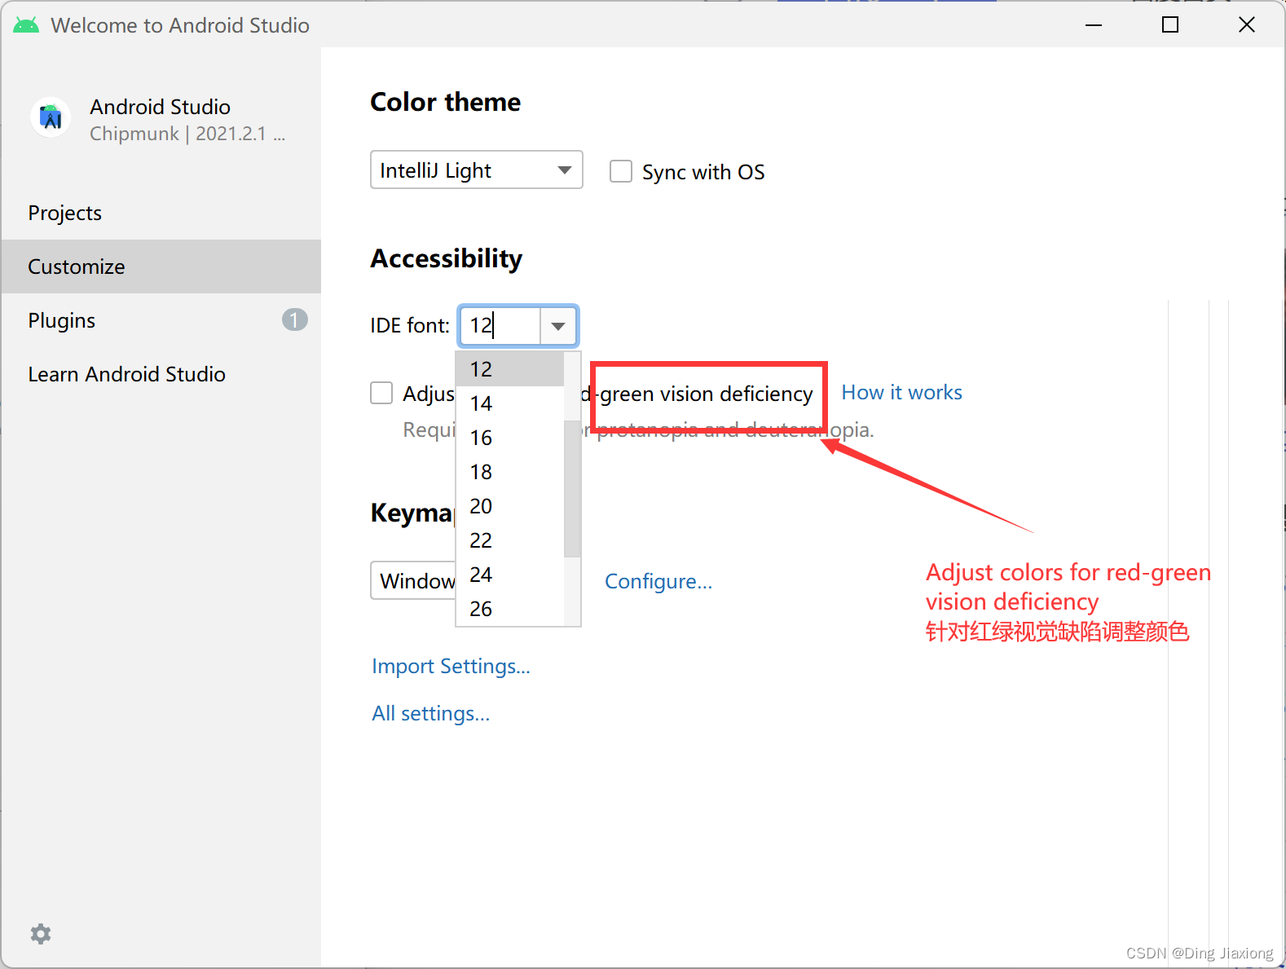Screen dimensions: 1286x969
Task: Open Import Settings... link
Action: pos(451,666)
